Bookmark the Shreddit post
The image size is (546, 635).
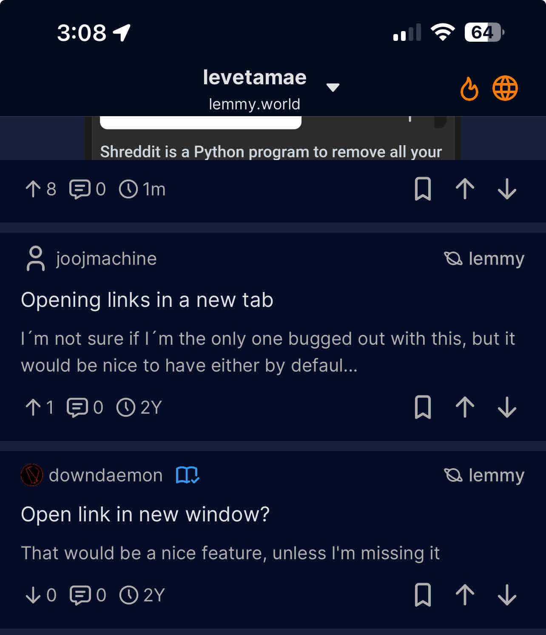point(423,189)
